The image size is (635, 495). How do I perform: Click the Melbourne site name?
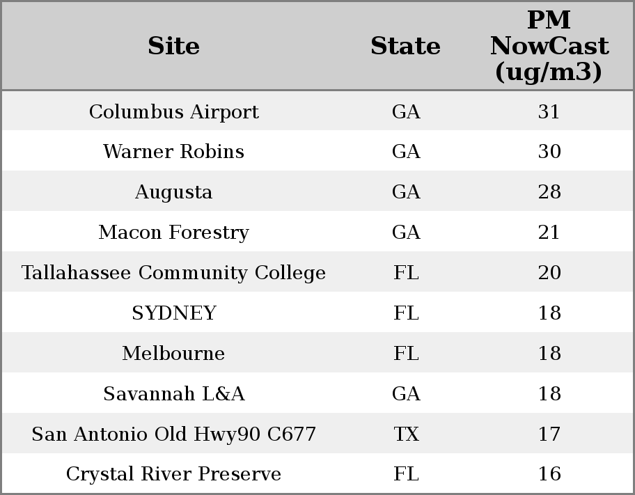173,354
